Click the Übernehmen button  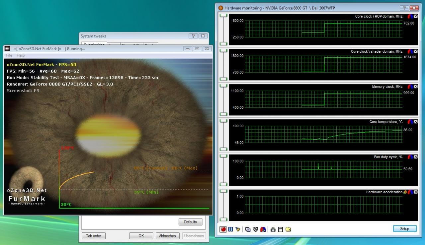(x=194, y=236)
